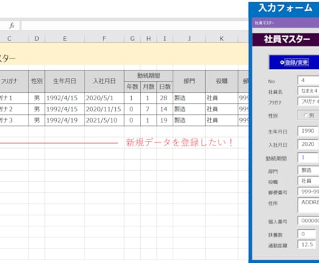Select column I header
The image size is (319, 263).
click(164, 39)
